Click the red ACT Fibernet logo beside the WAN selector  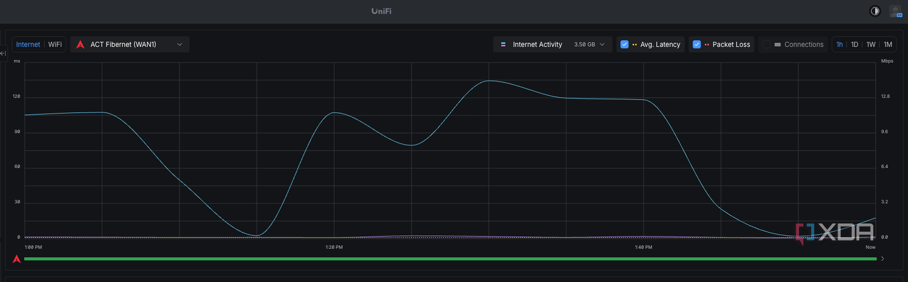pyautogui.click(x=80, y=45)
